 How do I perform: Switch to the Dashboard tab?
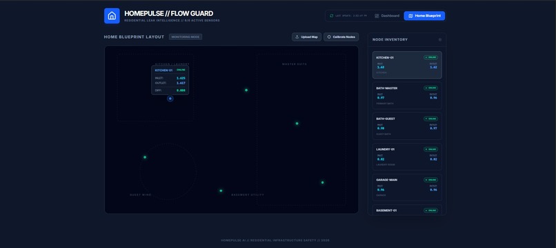(387, 16)
